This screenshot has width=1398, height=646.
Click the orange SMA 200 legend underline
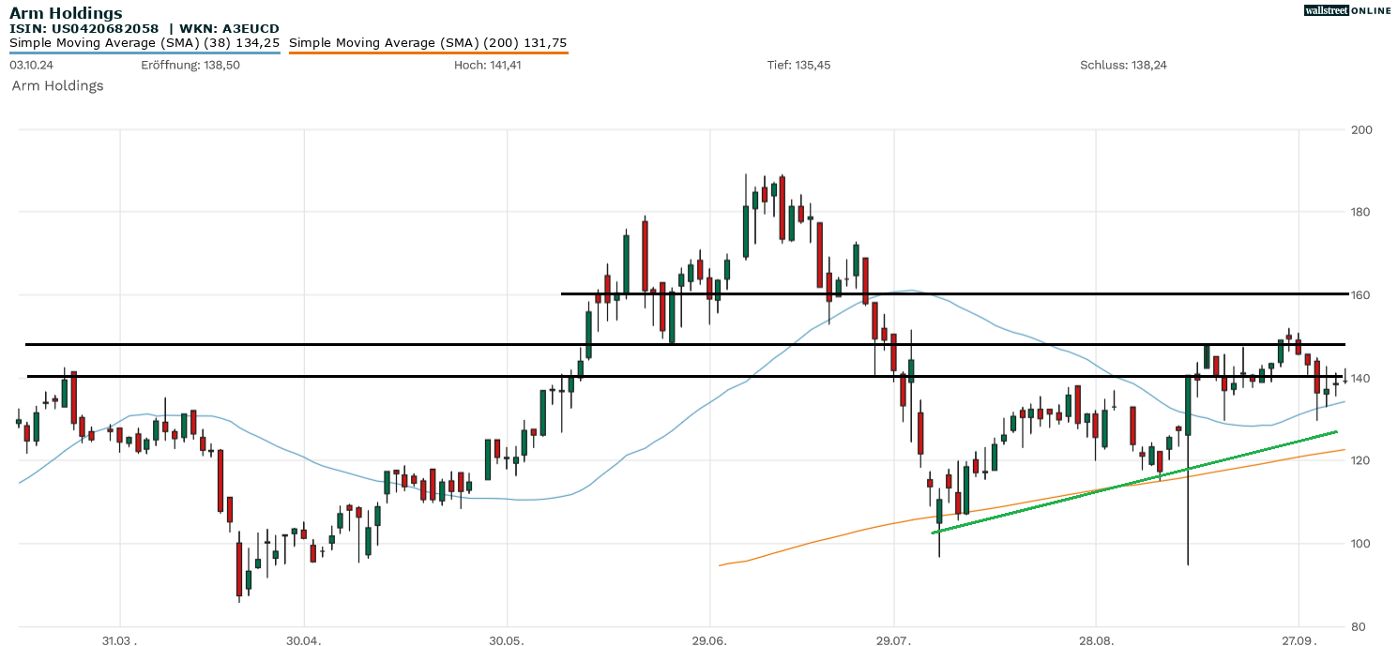click(428, 53)
